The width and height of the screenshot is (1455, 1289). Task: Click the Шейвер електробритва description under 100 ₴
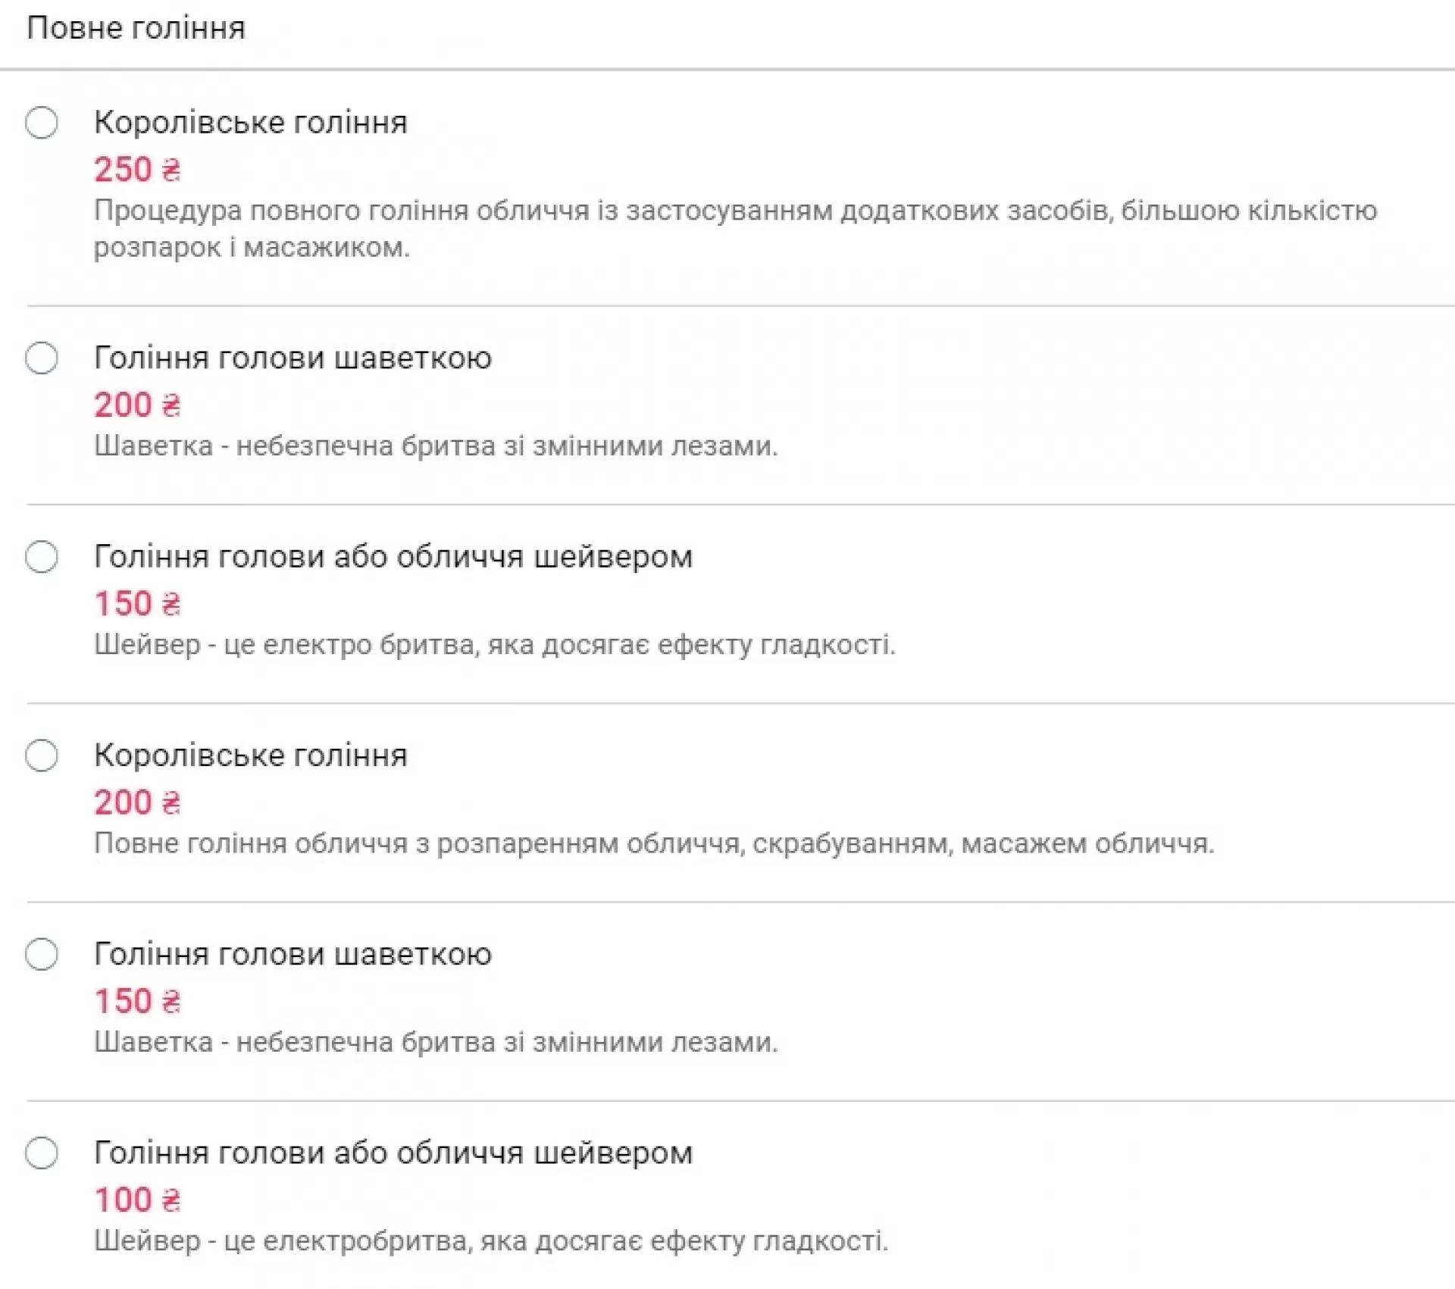click(490, 1241)
